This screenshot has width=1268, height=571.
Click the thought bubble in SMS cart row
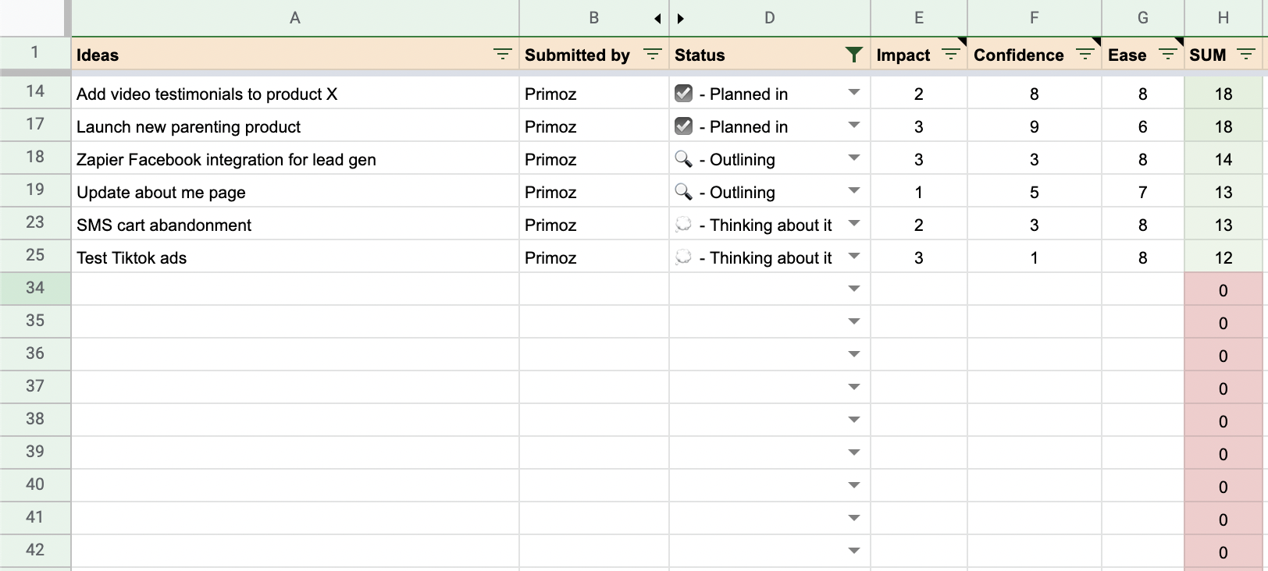683,225
